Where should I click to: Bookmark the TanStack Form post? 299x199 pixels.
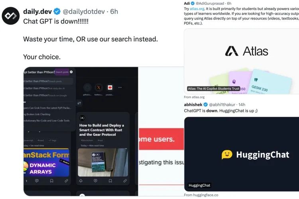pyautogui.click(x=51, y=181)
